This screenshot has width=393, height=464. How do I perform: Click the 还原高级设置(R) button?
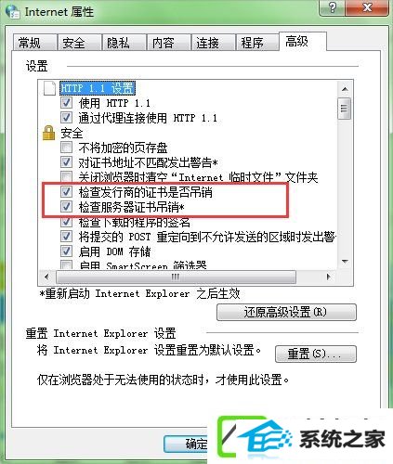pyautogui.click(x=286, y=312)
